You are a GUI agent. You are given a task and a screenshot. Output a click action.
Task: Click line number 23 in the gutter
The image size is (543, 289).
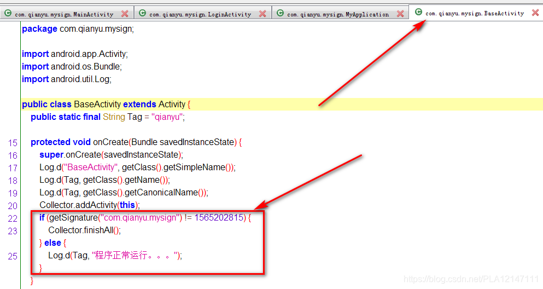tap(13, 231)
